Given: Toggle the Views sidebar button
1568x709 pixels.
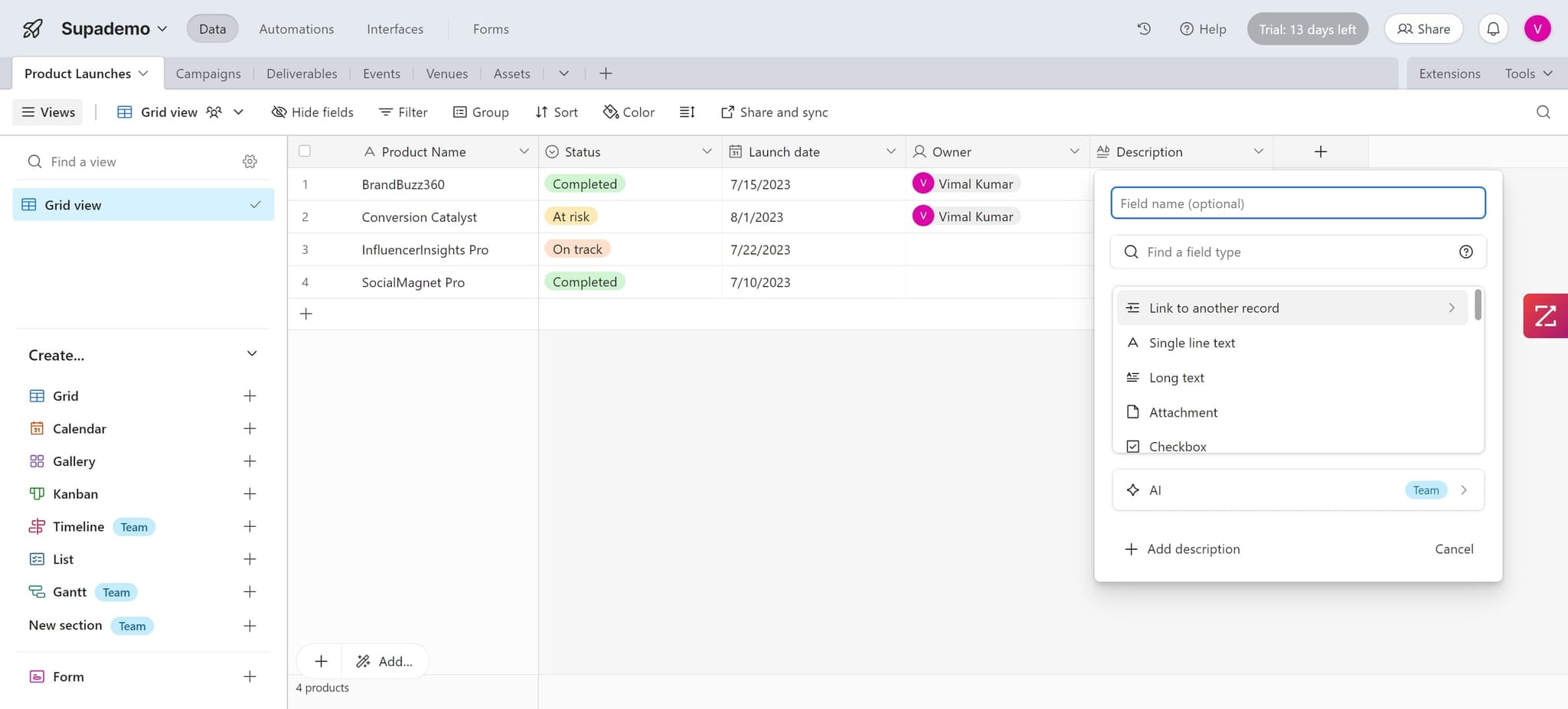Looking at the screenshot, I should [x=48, y=112].
